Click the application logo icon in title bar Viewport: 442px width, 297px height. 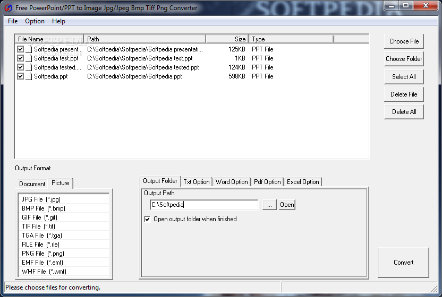(8, 8)
